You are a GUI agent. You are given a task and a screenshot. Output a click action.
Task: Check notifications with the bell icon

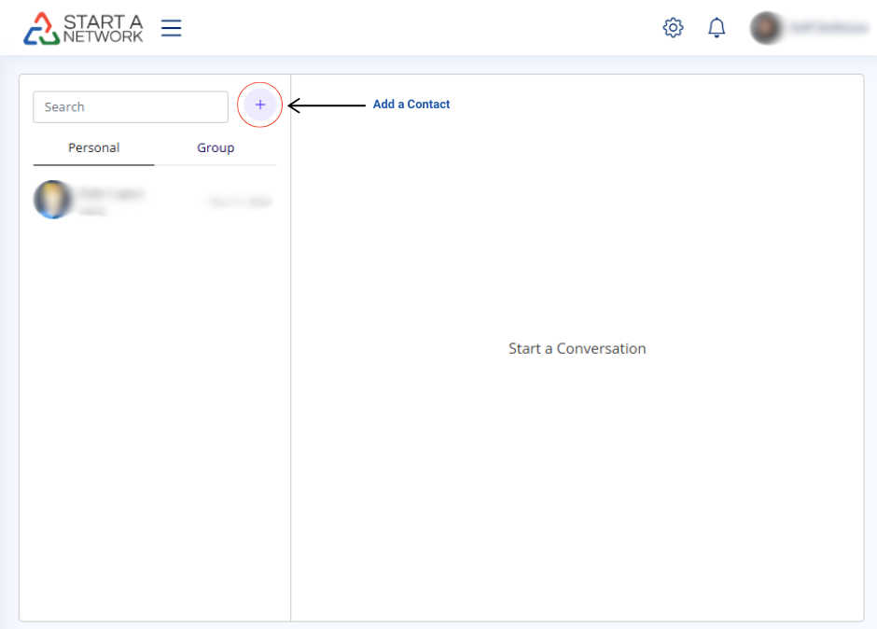coord(717,28)
